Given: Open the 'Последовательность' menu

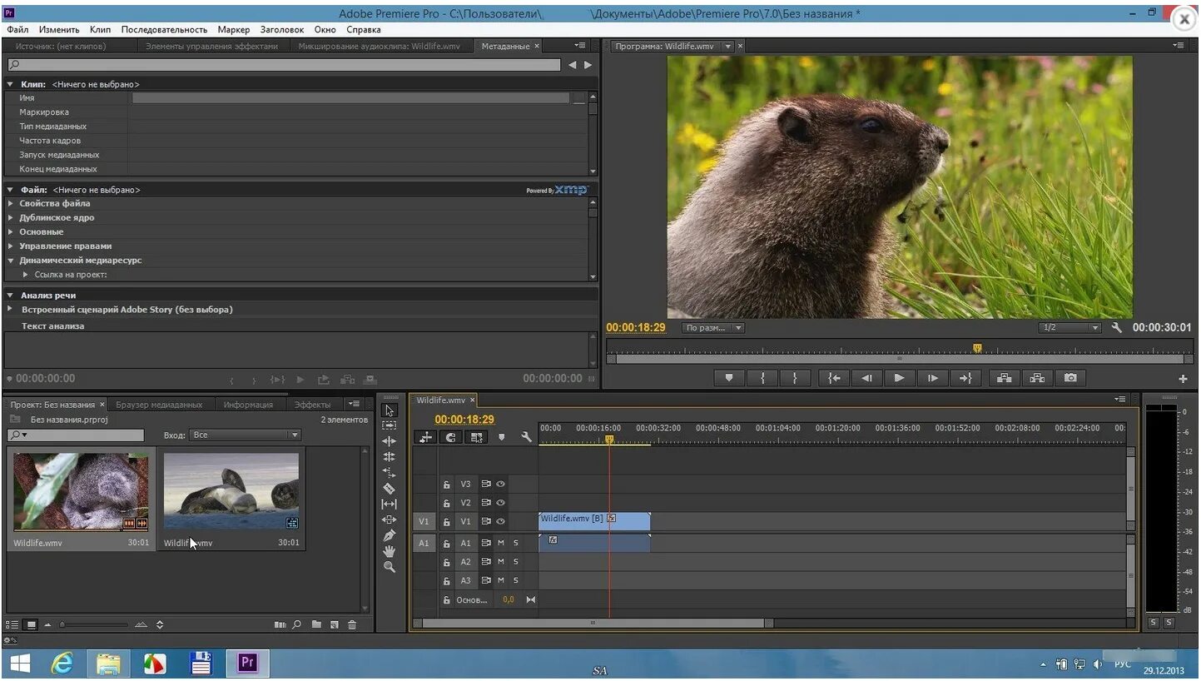Looking at the screenshot, I should click(x=164, y=29).
